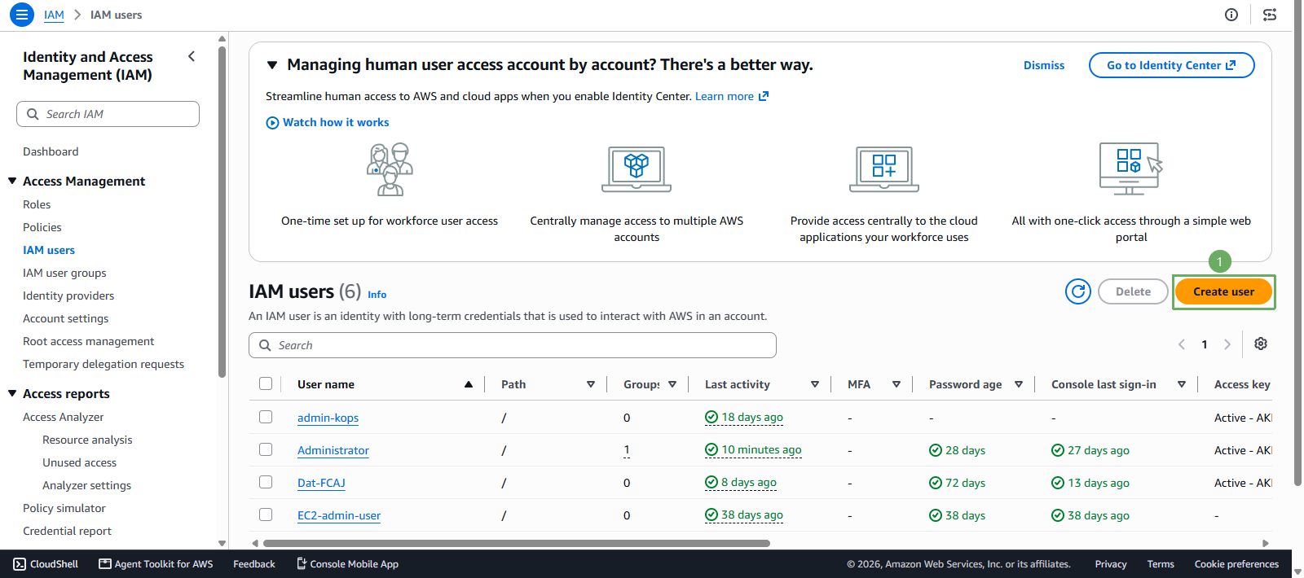Open Credential report in sidebar
The width and height of the screenshot is (1304, 578).
[67, 531]
